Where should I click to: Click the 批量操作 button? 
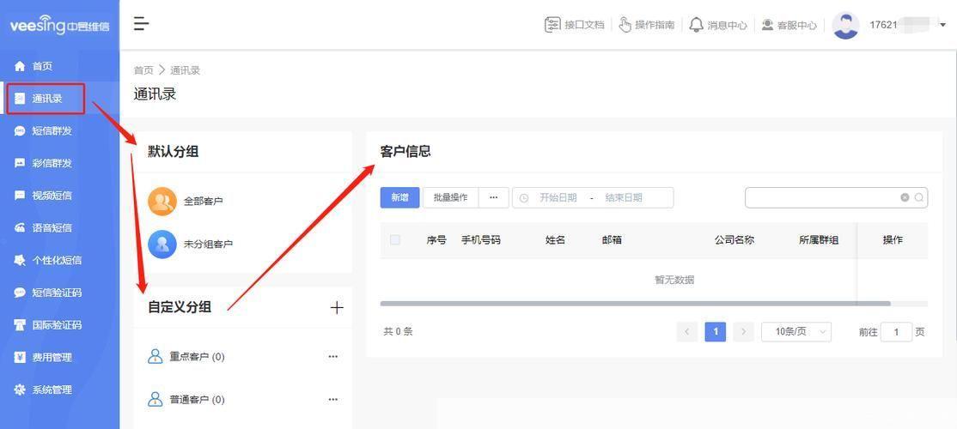pos(450,197)
